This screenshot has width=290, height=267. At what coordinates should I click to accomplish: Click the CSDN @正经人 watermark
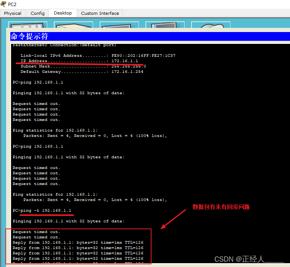tap(249, 259)
